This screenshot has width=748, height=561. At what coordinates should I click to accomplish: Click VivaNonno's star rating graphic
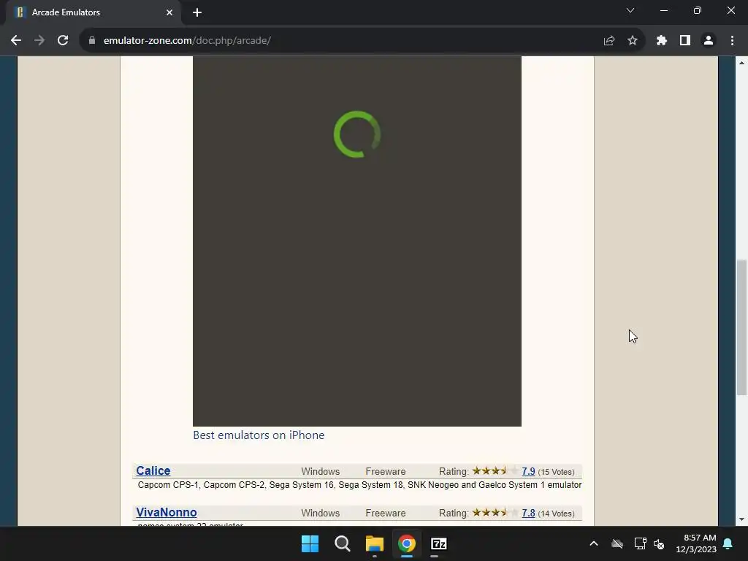coord(495,512)
